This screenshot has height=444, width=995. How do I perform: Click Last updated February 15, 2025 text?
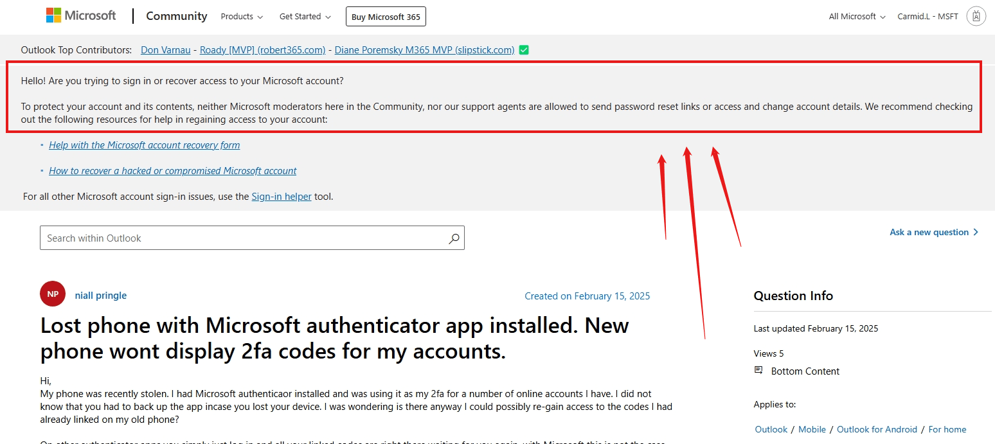click(816, 328)
